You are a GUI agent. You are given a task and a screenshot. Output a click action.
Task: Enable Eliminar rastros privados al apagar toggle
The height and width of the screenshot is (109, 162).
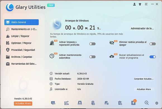click(x=153, y=44)
